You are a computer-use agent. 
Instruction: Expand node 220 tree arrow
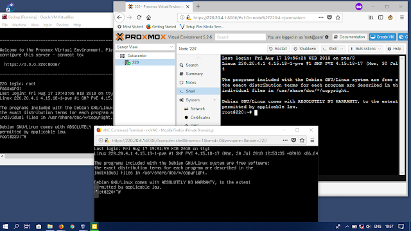[x=123, y=63]
